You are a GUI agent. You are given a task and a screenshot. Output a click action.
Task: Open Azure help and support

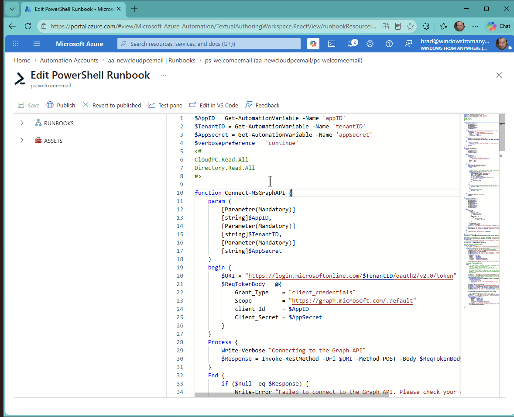click(x=389, y=44)
